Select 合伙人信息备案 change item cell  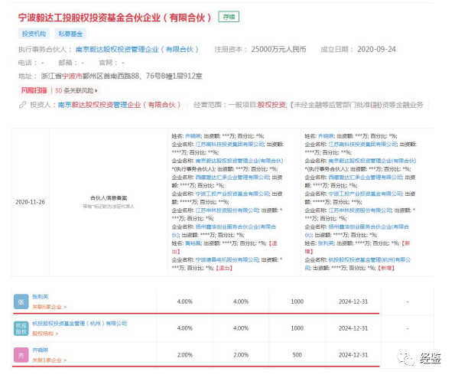click(x=109, y=202)
